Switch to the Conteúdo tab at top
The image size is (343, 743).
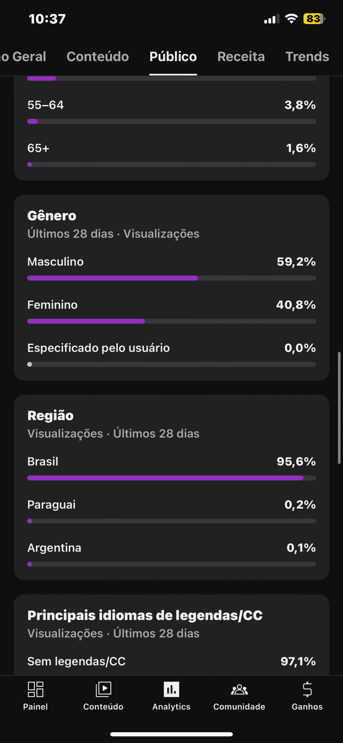tap(98, 57)
